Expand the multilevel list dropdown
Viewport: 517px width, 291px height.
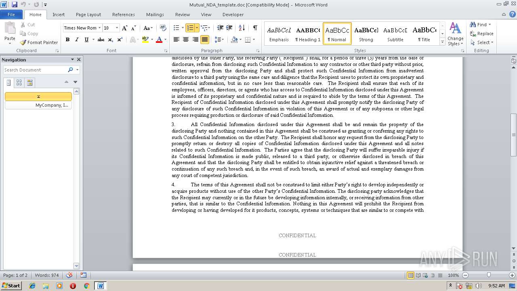tap(208, 28)
